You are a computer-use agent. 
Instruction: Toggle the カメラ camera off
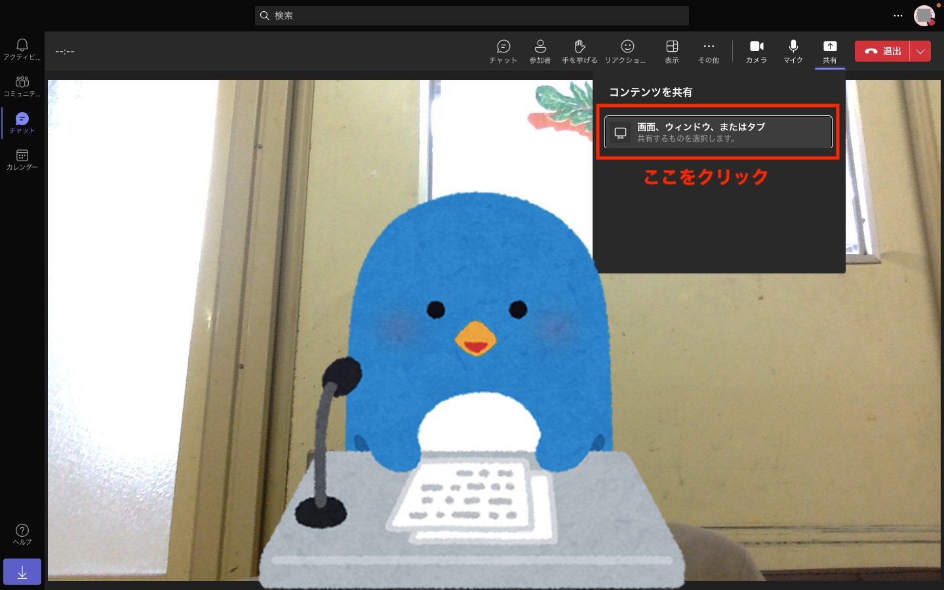click(x=756, y=51)
